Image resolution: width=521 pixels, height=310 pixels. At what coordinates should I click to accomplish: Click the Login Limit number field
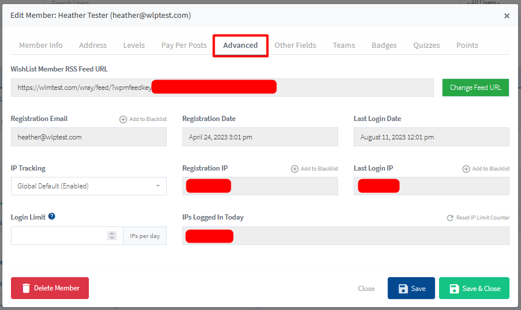click(x=67, y=236)
